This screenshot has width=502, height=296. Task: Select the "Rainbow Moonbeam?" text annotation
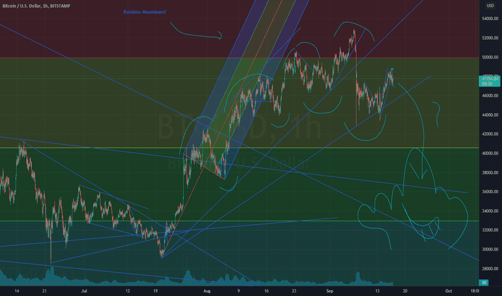click(x=145, y=12)
